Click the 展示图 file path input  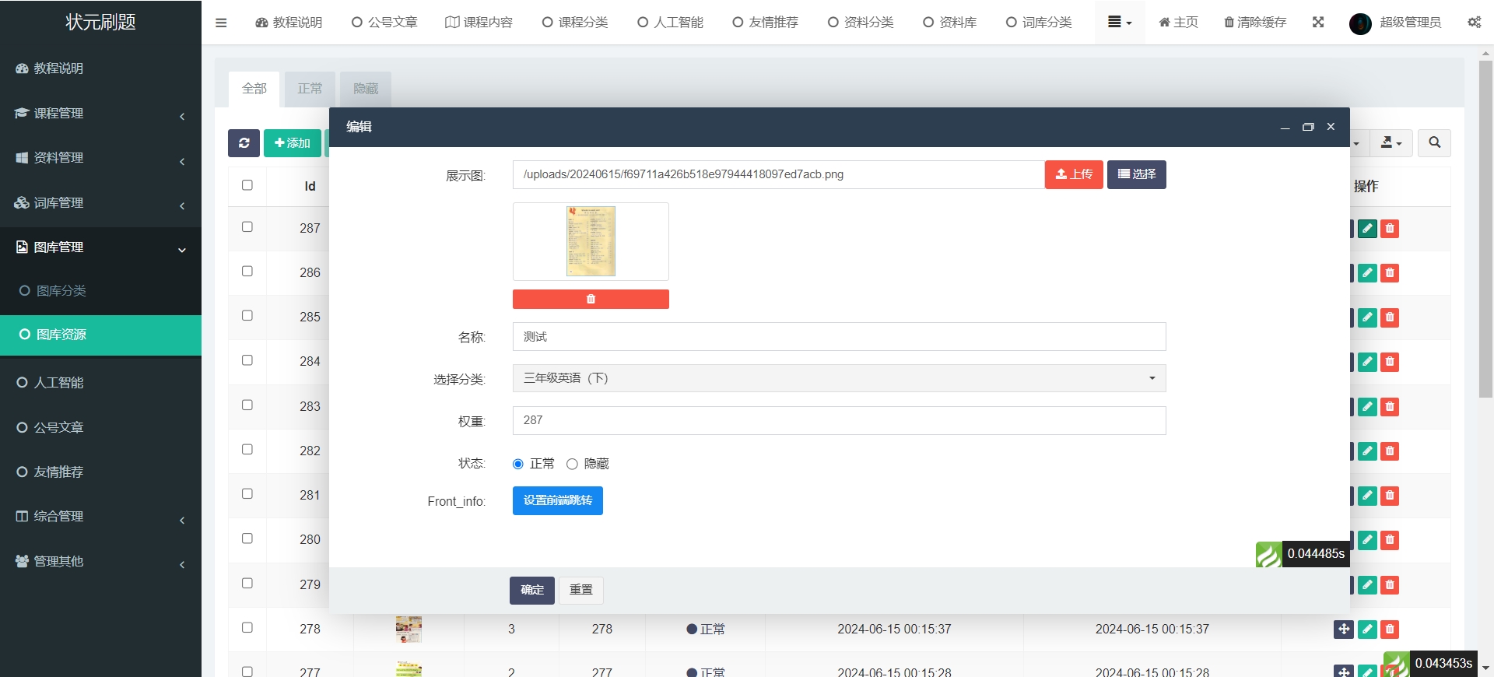[x=778, y=175]
